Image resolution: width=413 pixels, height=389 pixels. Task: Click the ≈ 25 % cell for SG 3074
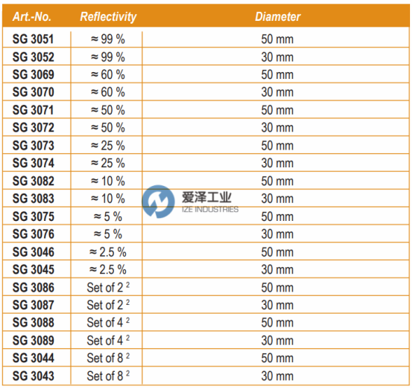coord(108,163)
